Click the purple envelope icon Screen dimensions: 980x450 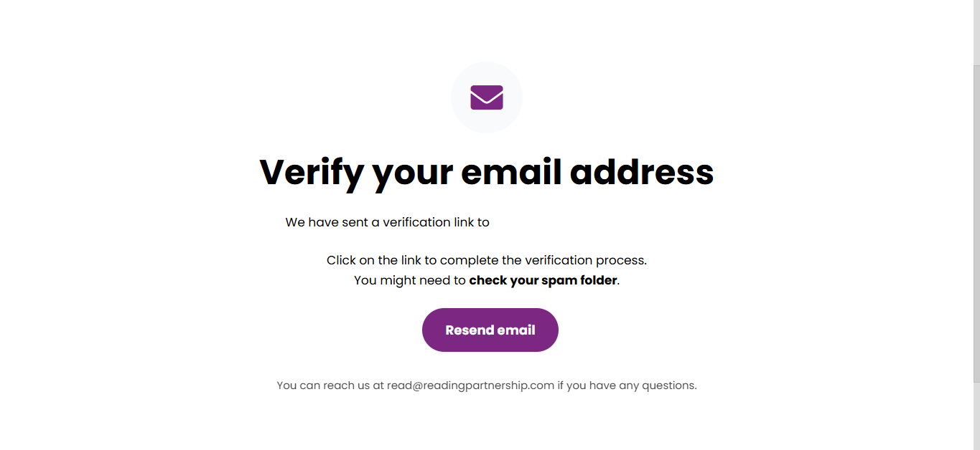[487, 97]
